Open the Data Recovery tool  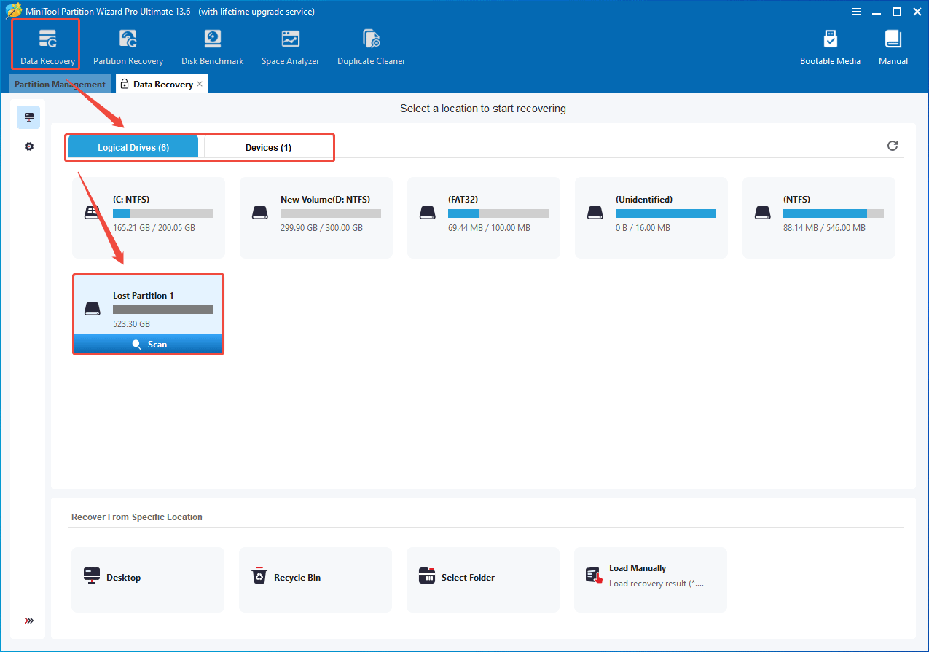tap(47, 47)
